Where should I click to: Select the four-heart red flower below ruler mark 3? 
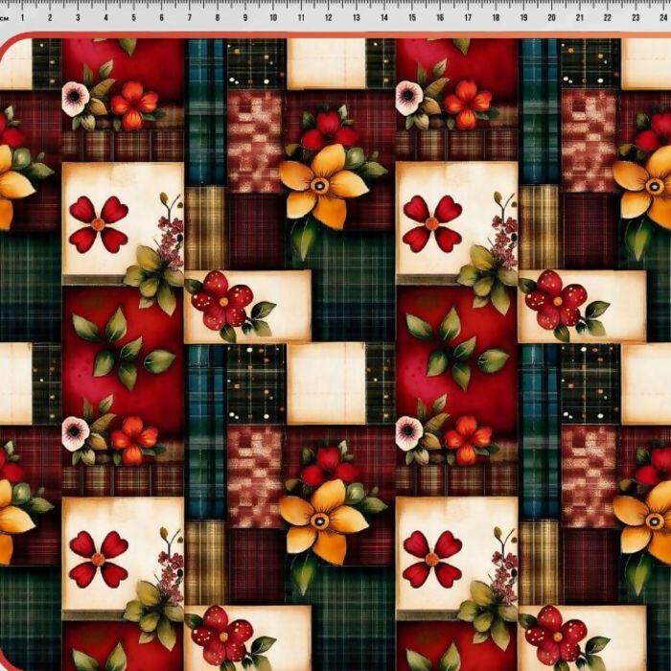point(98,224)
